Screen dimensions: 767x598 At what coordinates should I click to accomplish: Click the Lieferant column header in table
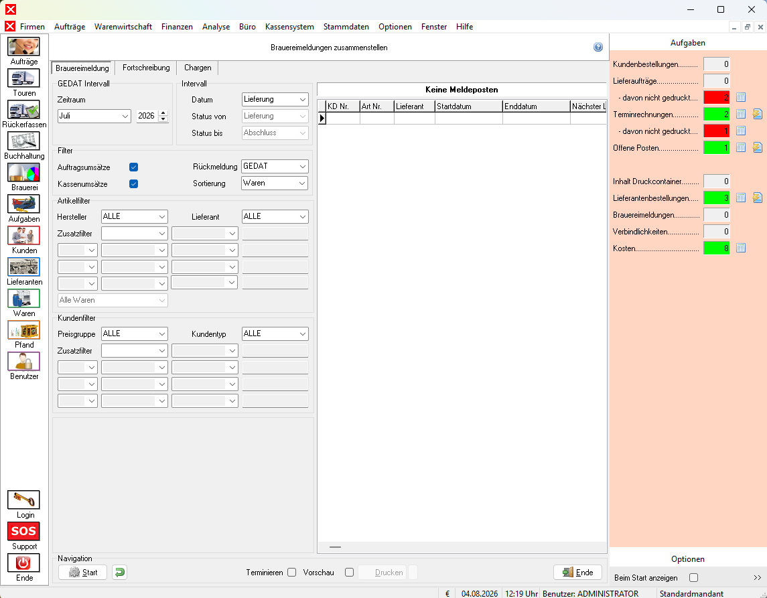coord(415,106)
